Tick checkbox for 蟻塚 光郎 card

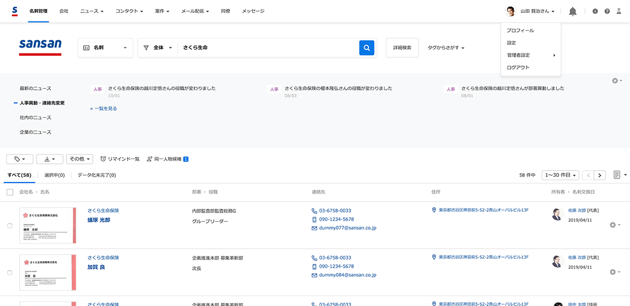click(10, 225)
